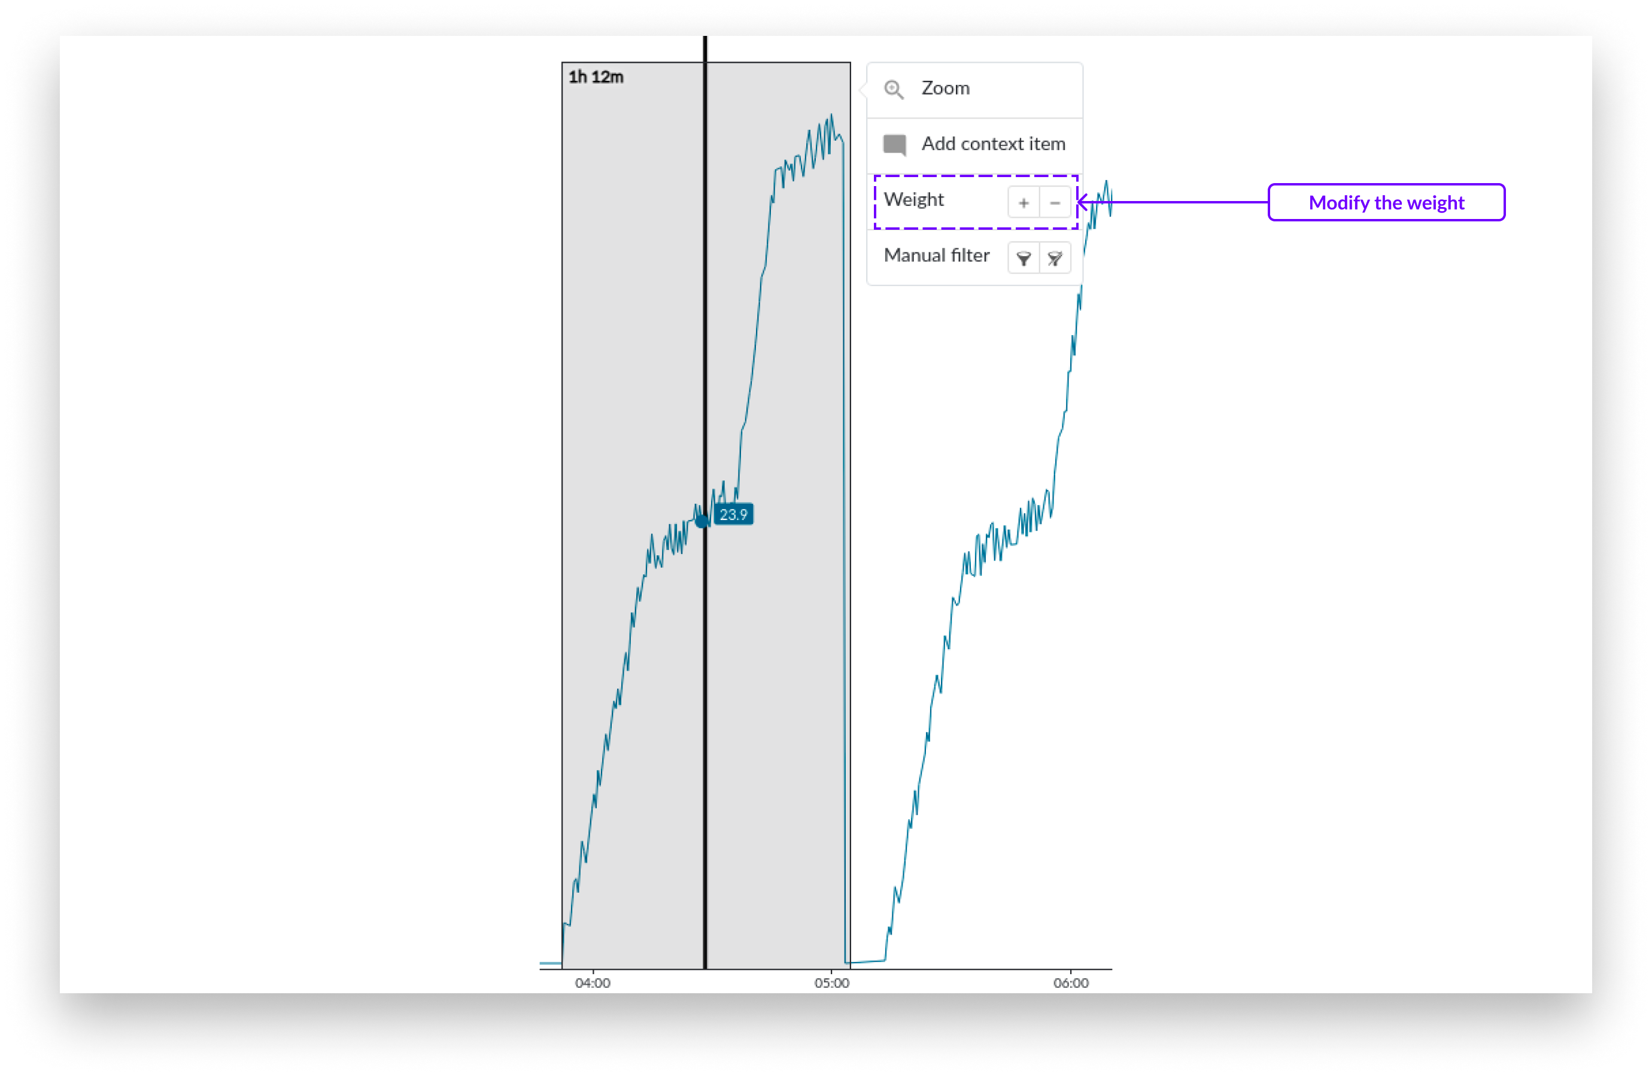
Task: Click the 04:00 time axis label
Action: point(592,982)
